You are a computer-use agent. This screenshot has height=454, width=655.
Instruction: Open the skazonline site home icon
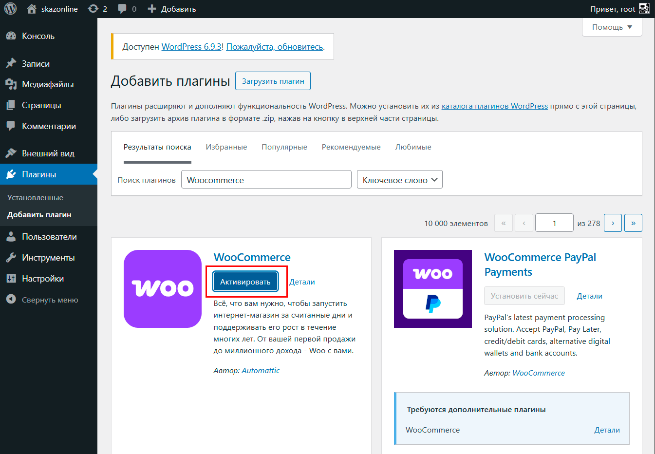tap(32, 9)
